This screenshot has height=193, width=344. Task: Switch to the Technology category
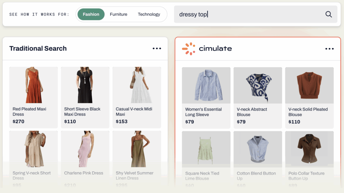149,14
